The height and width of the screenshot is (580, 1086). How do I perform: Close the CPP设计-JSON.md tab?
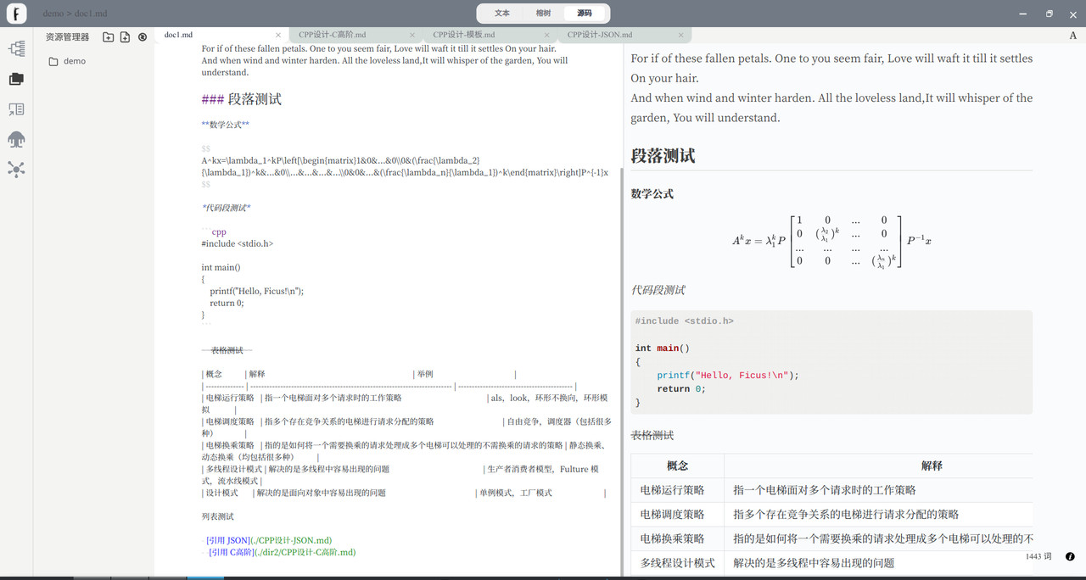click(681, 35)
